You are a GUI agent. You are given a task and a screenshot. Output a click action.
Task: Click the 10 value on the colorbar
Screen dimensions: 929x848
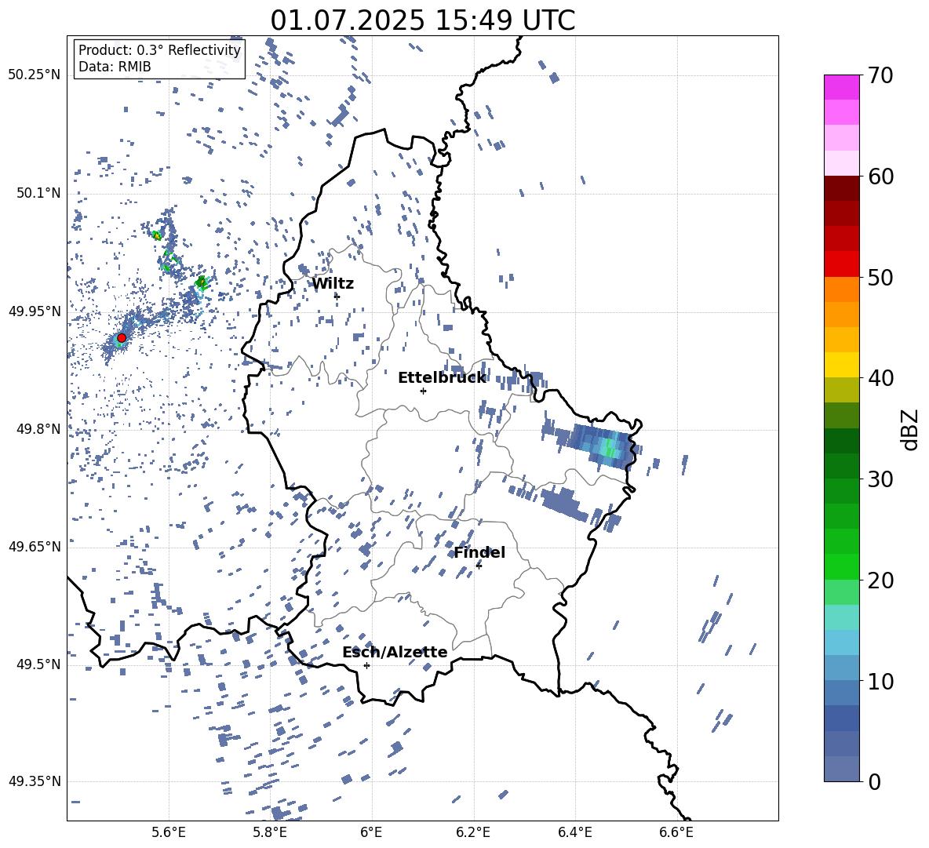click(x=880, y=681)
